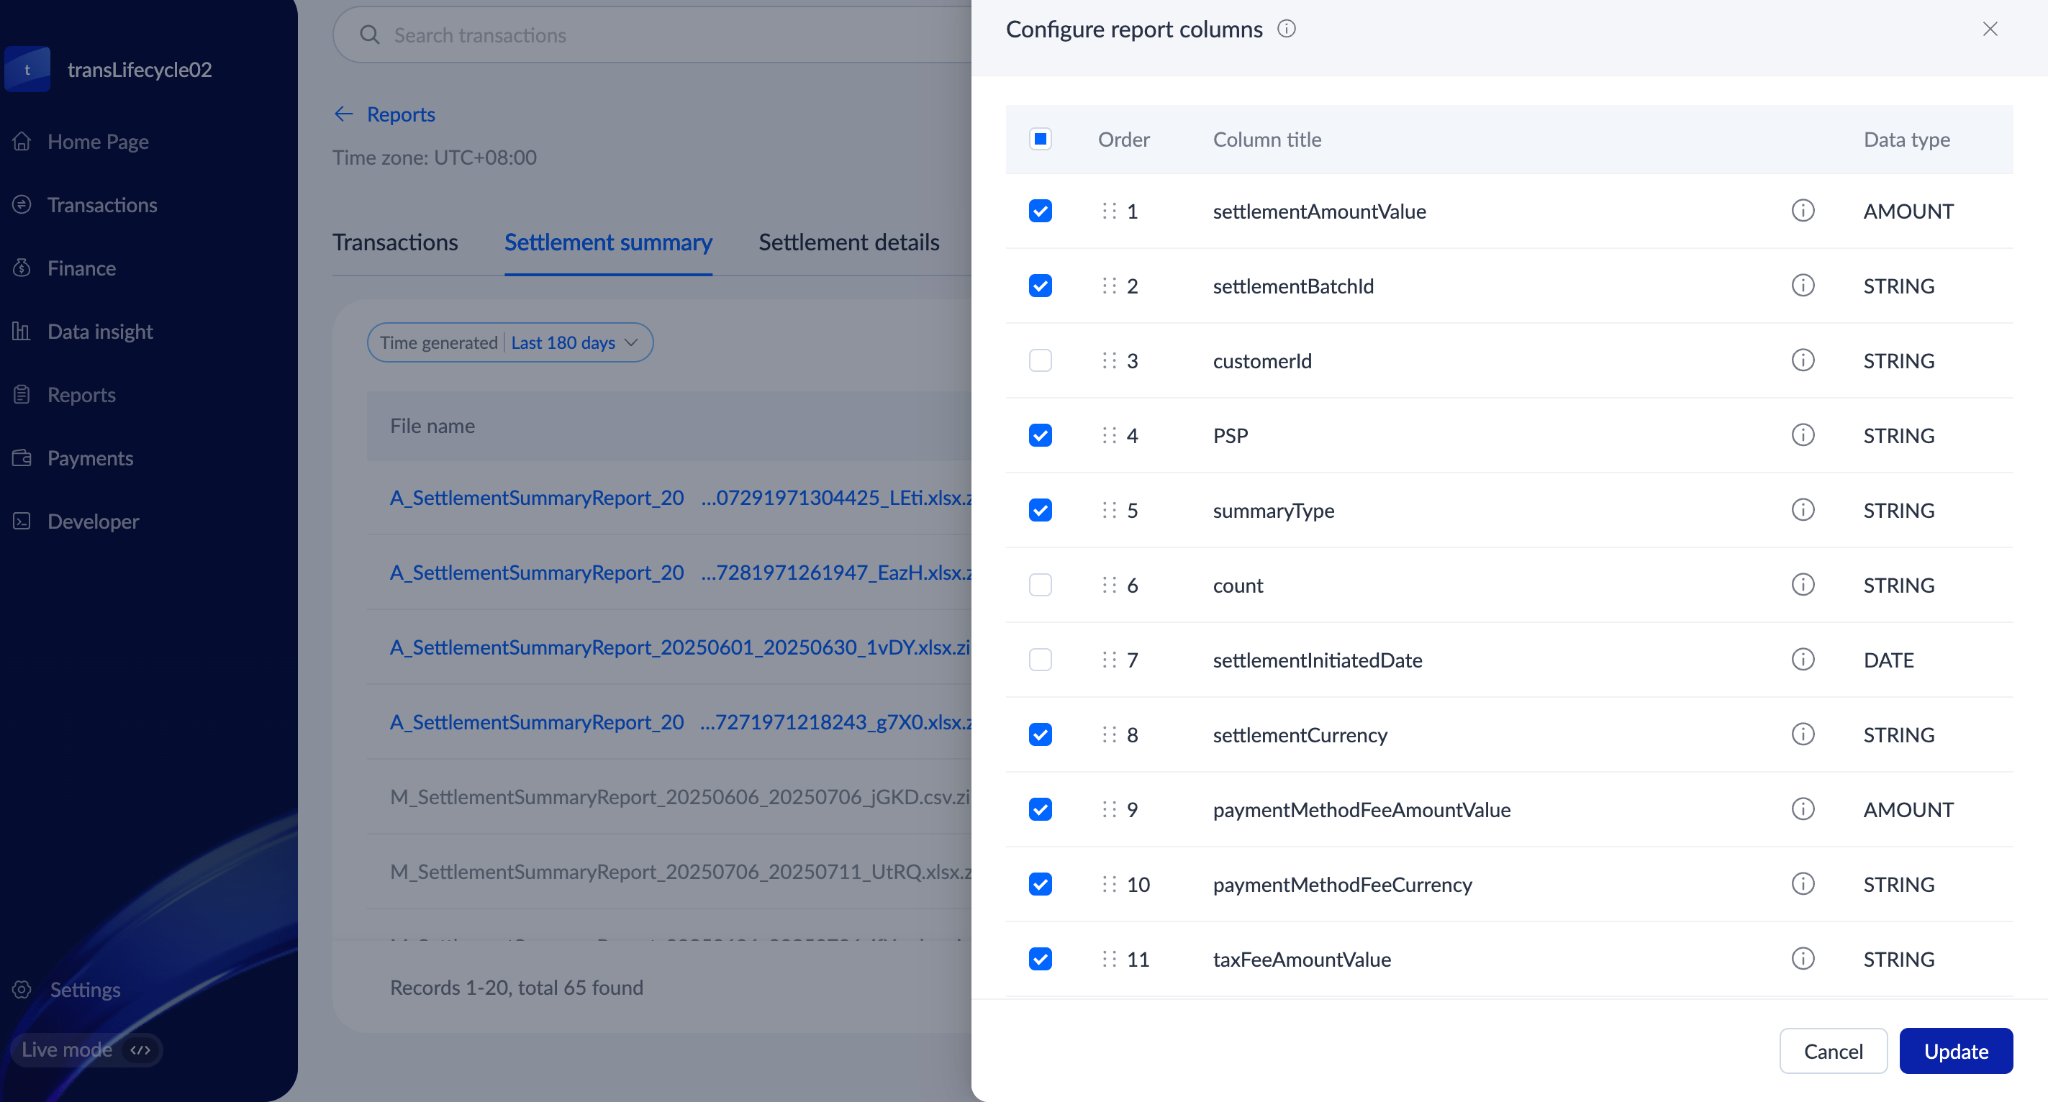
Task: Toggle the select-all header checkbox
Action: 1040,139
